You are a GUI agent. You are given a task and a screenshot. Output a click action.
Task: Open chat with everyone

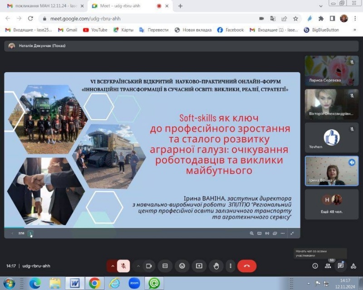(x=341, y=266)
